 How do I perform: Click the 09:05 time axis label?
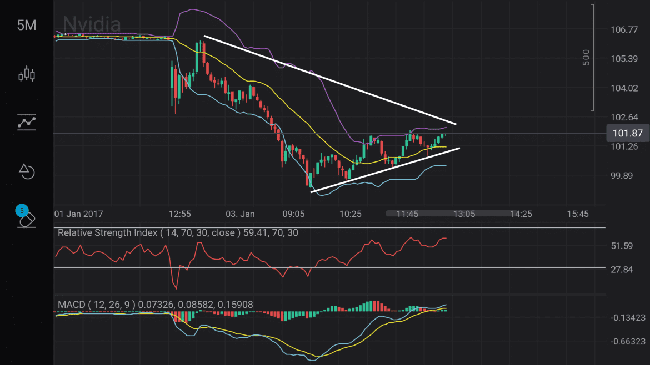pos(293,214)
